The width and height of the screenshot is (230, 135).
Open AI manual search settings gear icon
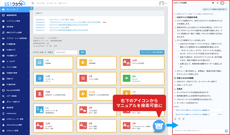coord(213,3)
